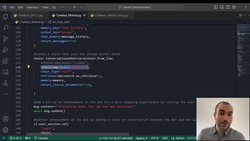Click return_source_documents=True on line 138
Viewport: 250px width, 141px height.
click(65, 85)
